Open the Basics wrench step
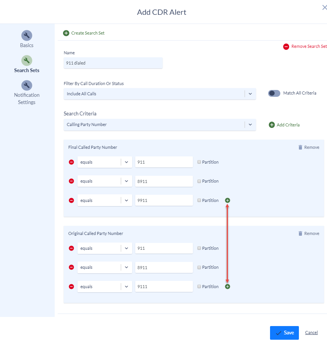The height and width of the screenshot is (342, 327). pyautogui.click(x=27, y=35)
